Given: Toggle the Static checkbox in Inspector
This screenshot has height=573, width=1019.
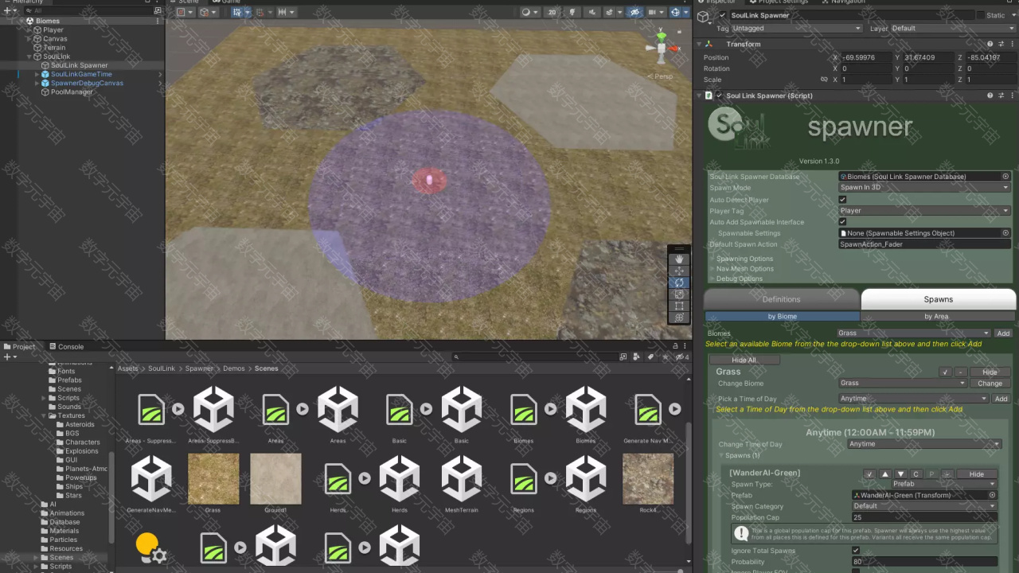Looking at the screenshot, I should pos(981,15).
